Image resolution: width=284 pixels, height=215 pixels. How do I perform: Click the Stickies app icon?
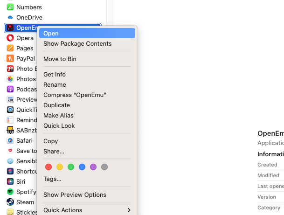(10, 212)
